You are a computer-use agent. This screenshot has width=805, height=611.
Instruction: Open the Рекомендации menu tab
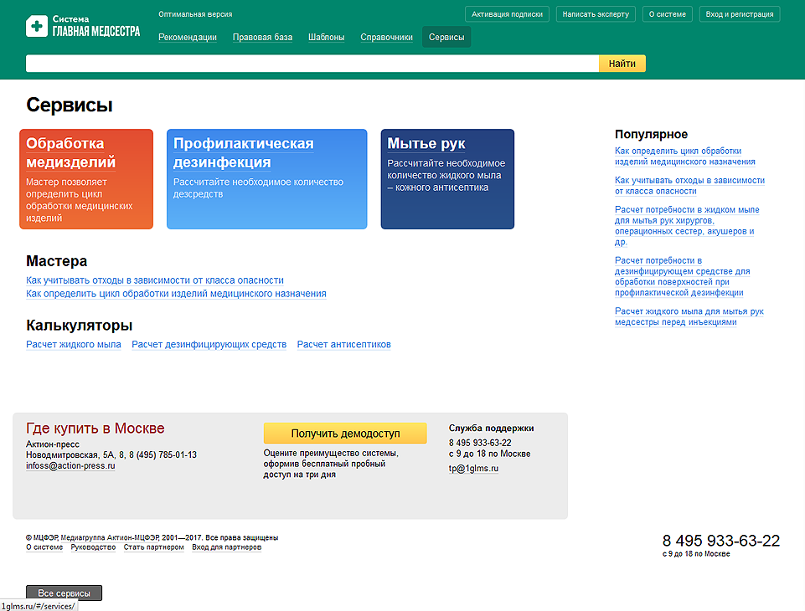click(x=188, y=38)
